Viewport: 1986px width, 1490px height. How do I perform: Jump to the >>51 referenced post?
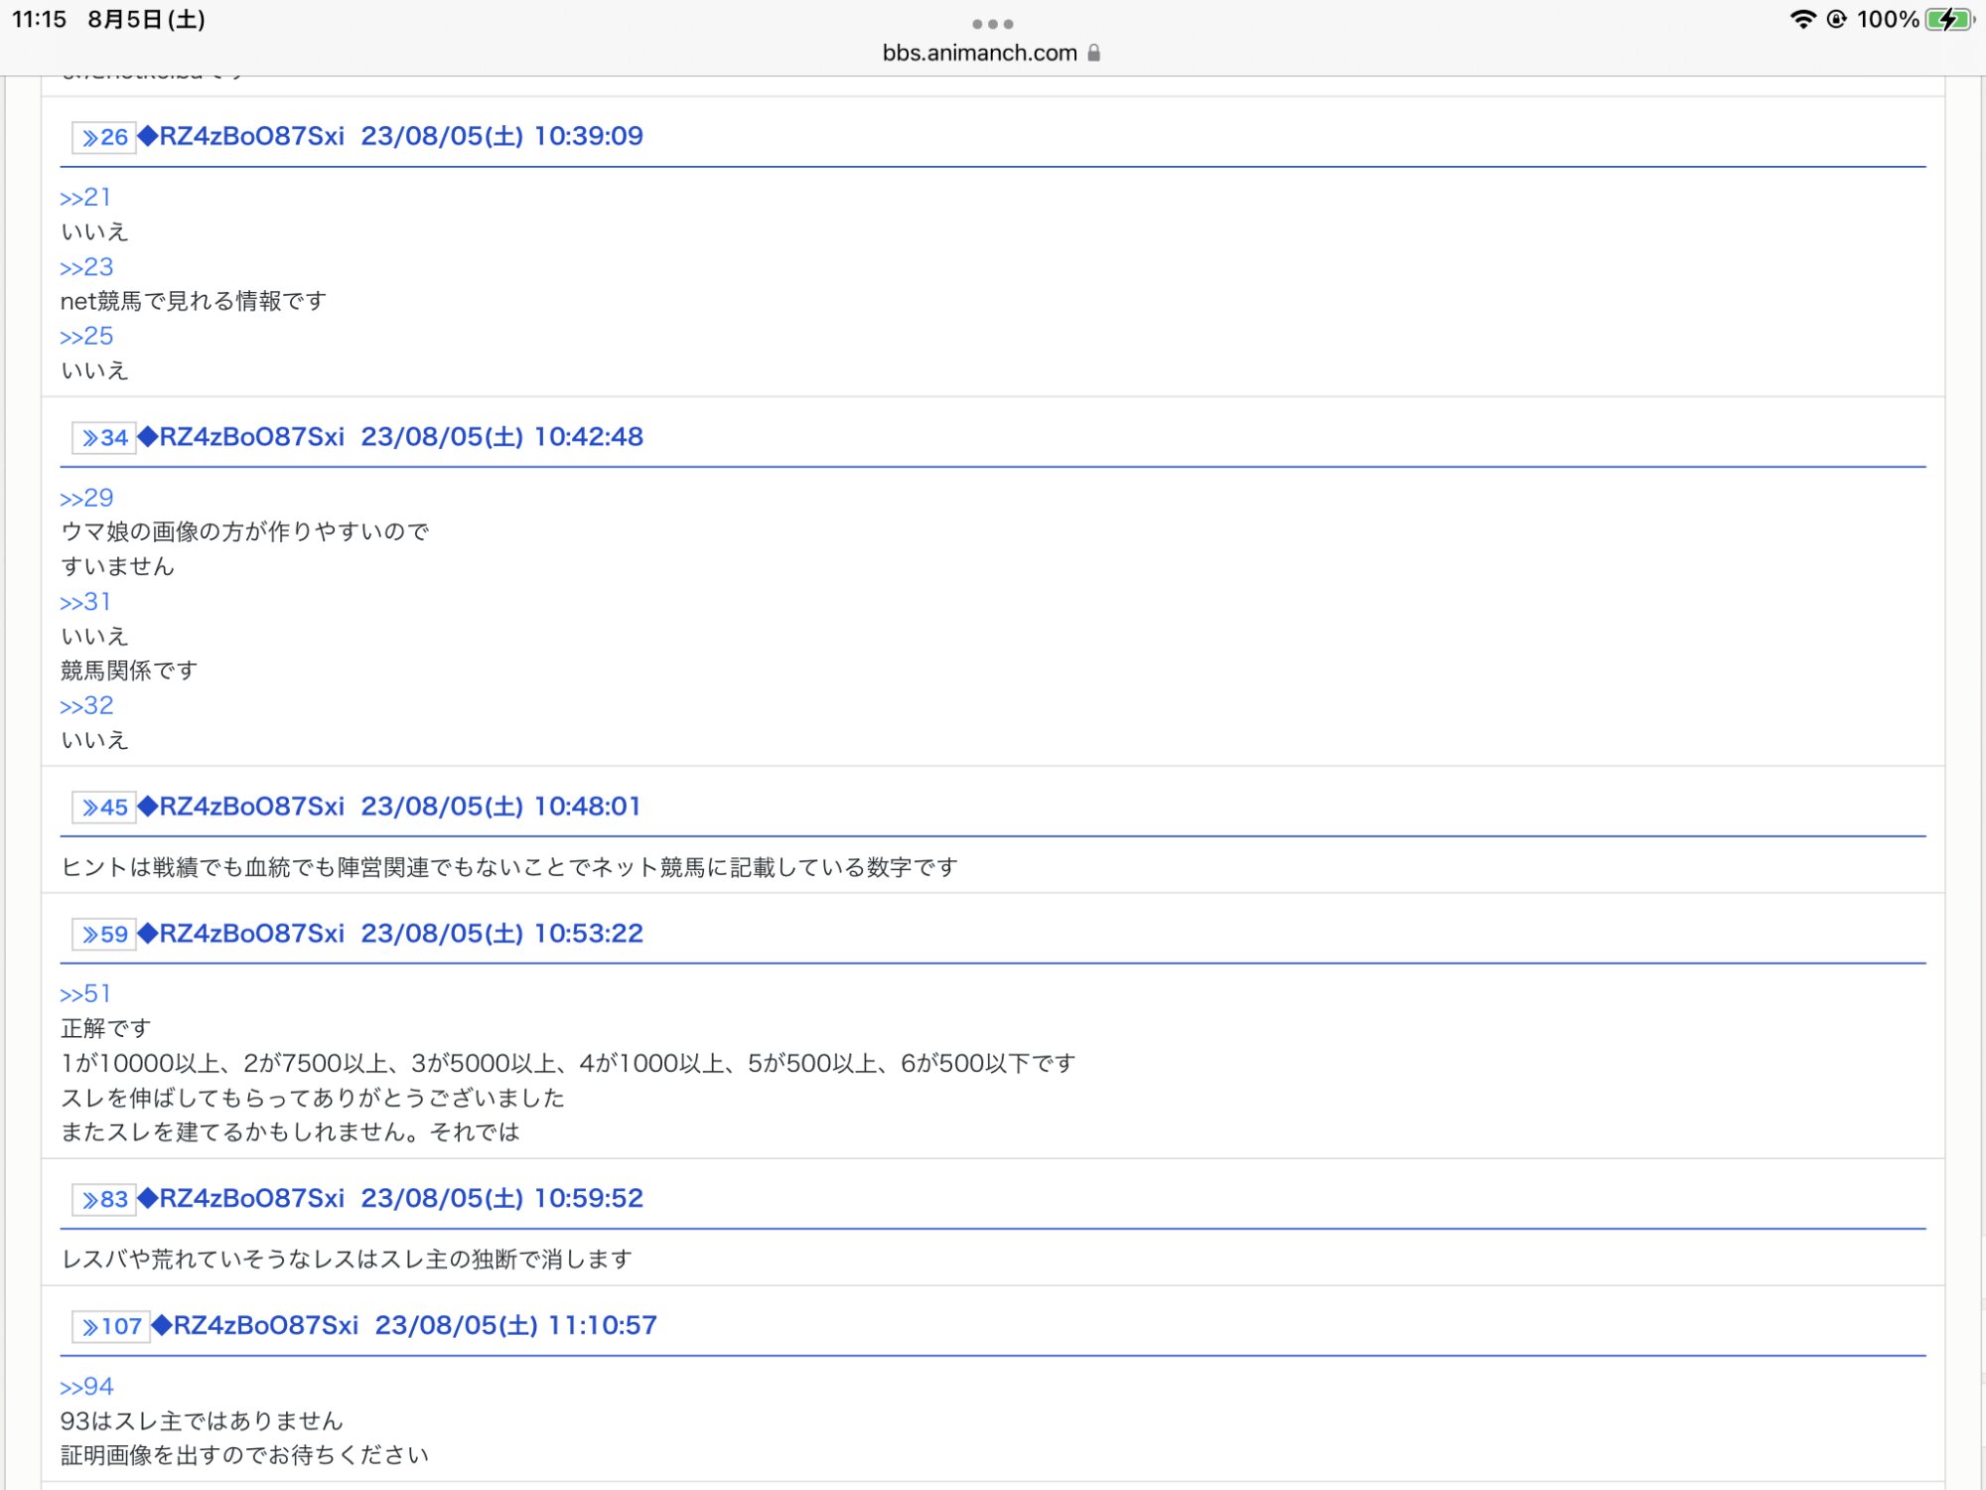85,995
